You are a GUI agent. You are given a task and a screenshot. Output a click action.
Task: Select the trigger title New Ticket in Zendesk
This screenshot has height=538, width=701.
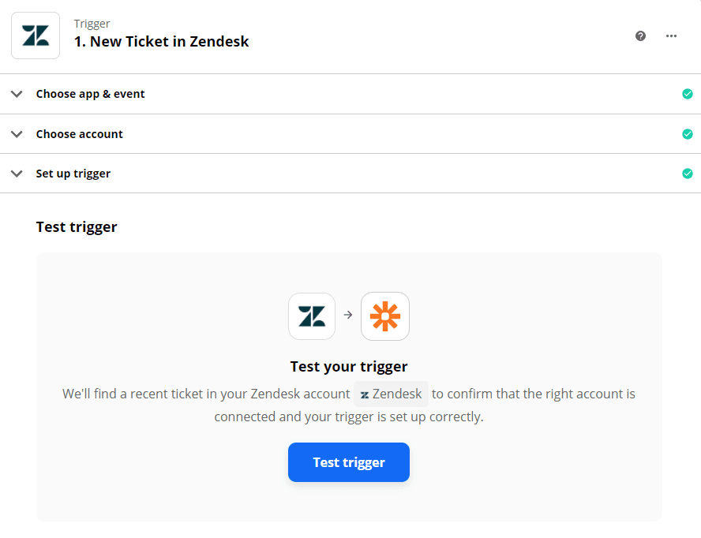pyautogui.click(x=161, y=41)
